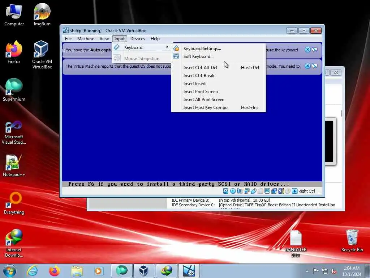Screen dimensions: 370x278
Task: Click optical disc icon in VirtualBox status bar
Action: point(233,191)
